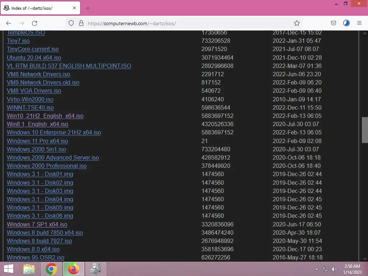Download Win8.1_English_x64.iso
The width and height of the screenshot is (368, 276).
pos(37,124)
